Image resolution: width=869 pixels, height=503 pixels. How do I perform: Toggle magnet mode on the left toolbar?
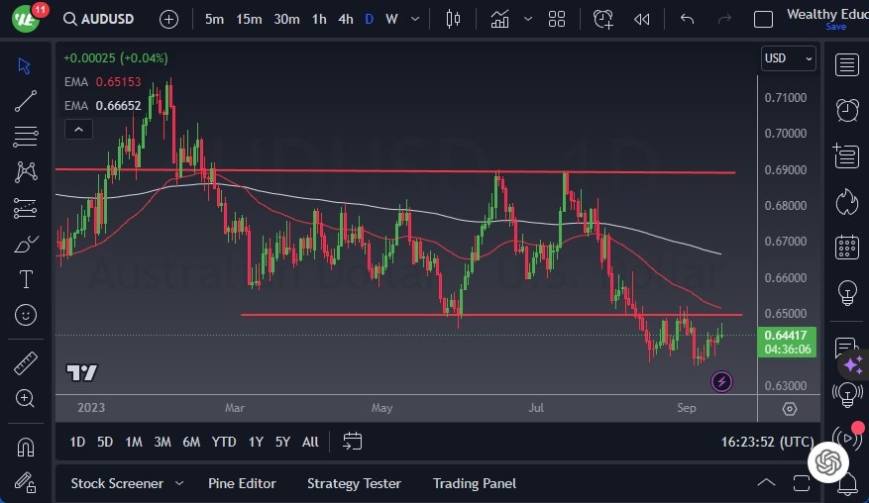(26, 448)
